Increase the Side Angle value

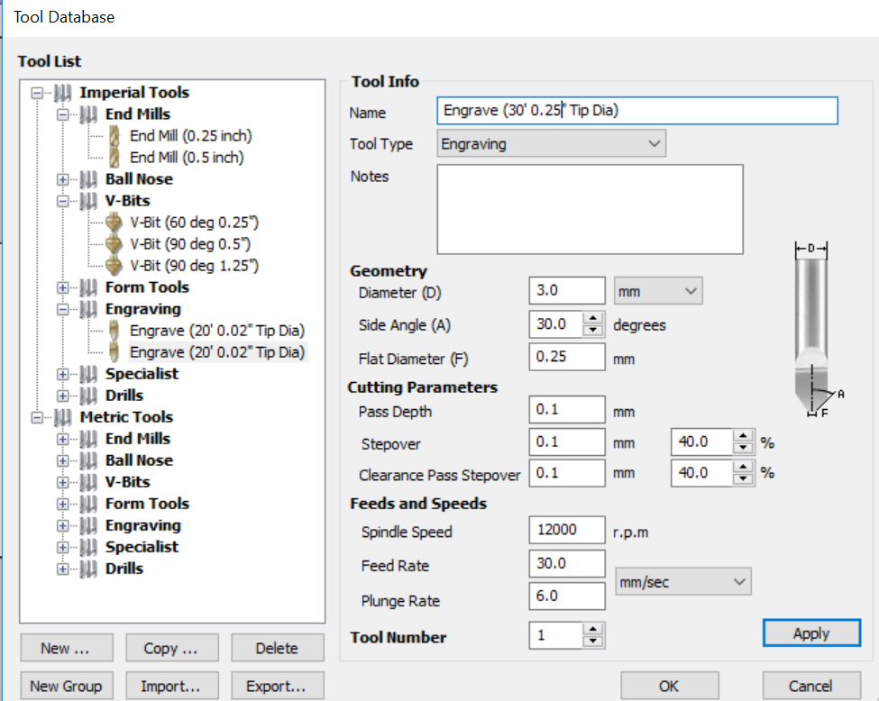pos(592,318)
